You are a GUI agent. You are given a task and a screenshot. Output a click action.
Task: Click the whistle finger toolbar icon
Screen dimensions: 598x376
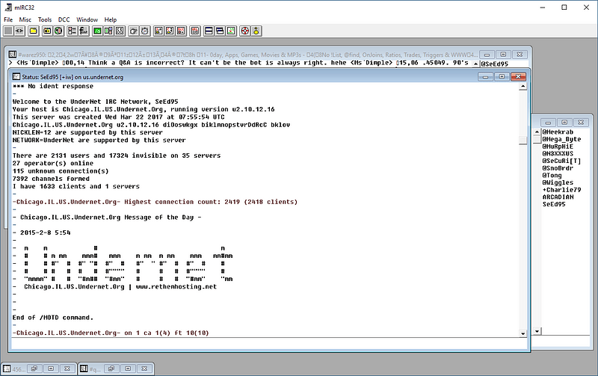click(134, 31)
